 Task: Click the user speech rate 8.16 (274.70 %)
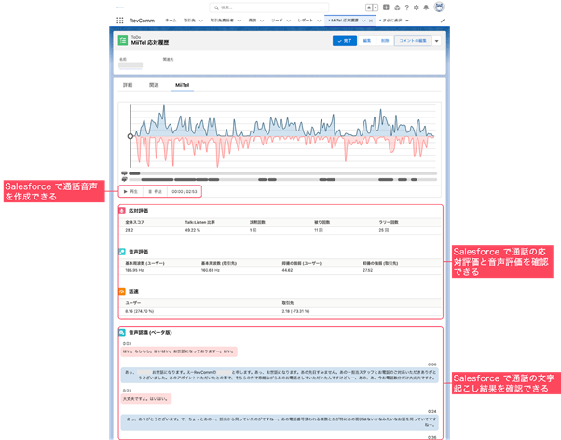140,311
